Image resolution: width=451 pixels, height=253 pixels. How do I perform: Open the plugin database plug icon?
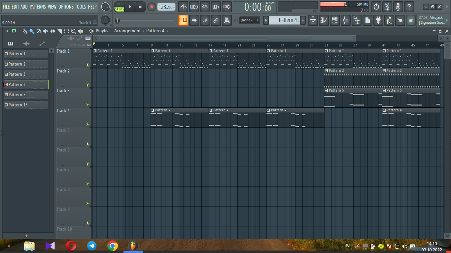378,20
